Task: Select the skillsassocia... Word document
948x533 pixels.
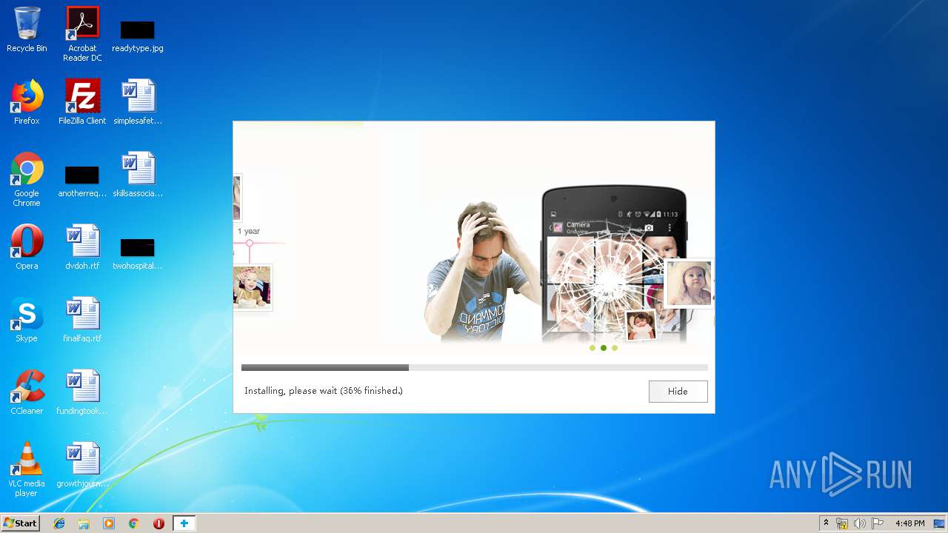Action: [x=138, y=175]
